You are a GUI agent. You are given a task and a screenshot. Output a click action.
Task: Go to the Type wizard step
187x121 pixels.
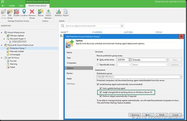[x=69, y=58]
